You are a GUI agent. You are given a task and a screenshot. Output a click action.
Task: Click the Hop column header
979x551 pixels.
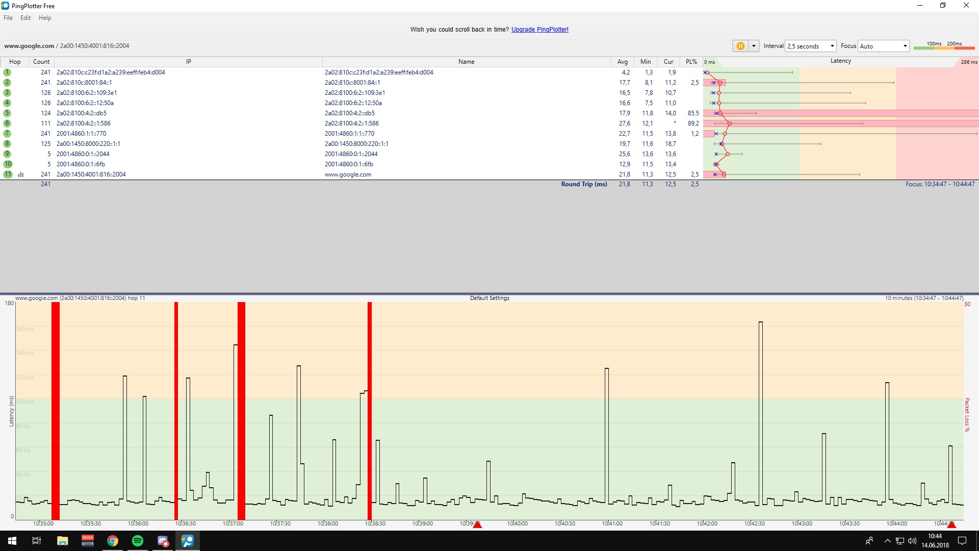tap(15, 62)
